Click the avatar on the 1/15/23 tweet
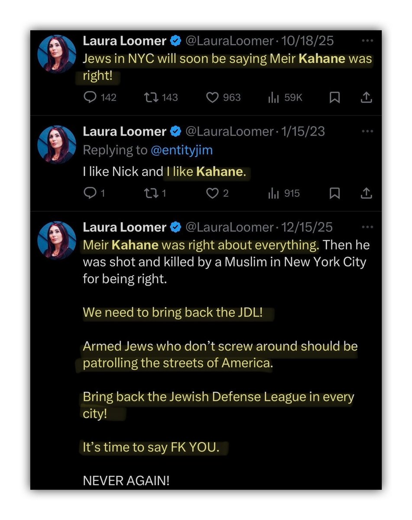The width and height of the screenshot is (412, 520). [x=57, y=144]
